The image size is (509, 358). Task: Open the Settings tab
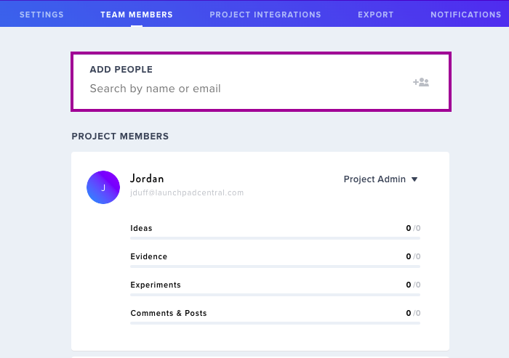41,15
